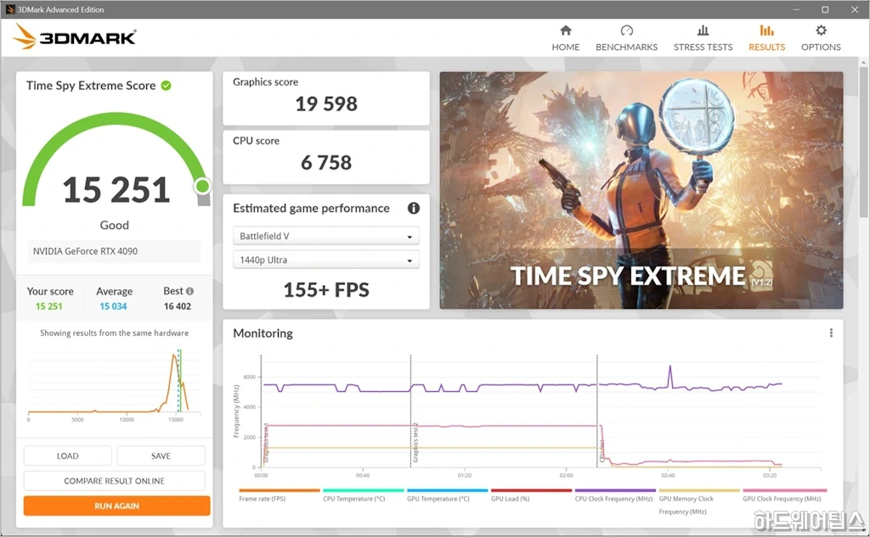Click the Graphics score value 19 598
The width and height of the screenshot is (870, 537).
pos(326,103)
